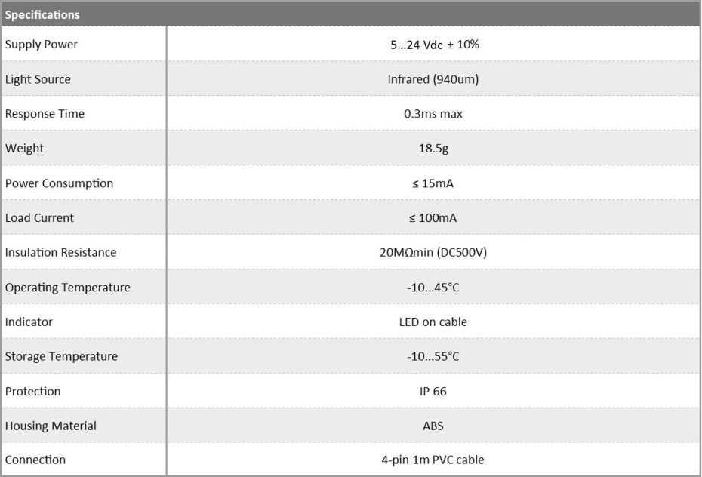Image resolution: width=702 pixels, height=477 pixels.
Task: Click the 0.3ms max value cell
Action: (433, 114)
